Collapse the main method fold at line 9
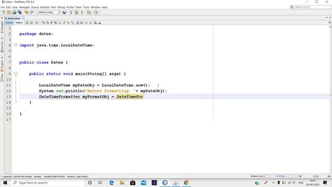This screenshot has width=332, height=187. [16, 74]
